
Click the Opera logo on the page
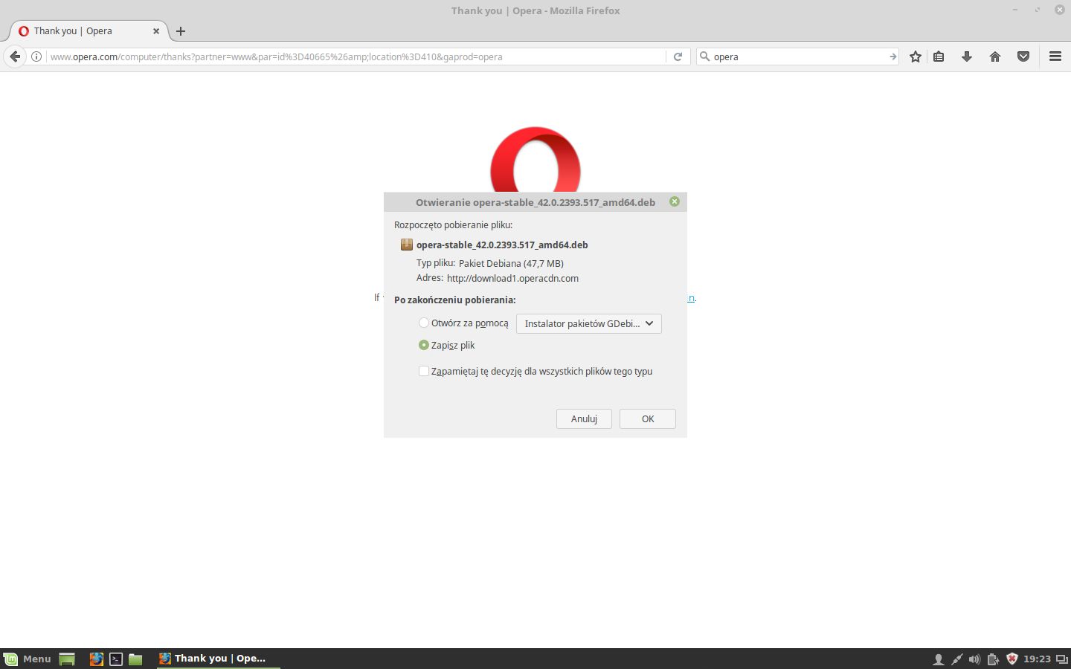[535, 160]
